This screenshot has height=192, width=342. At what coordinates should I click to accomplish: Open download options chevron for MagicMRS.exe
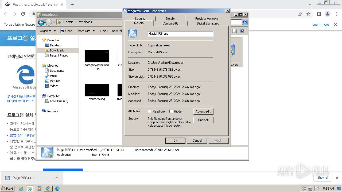coord(57,178)
